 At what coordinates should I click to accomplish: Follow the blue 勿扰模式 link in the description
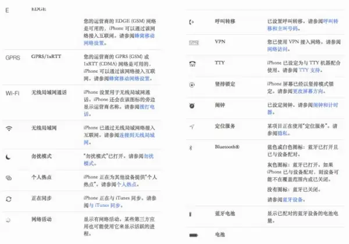point(119,160)
